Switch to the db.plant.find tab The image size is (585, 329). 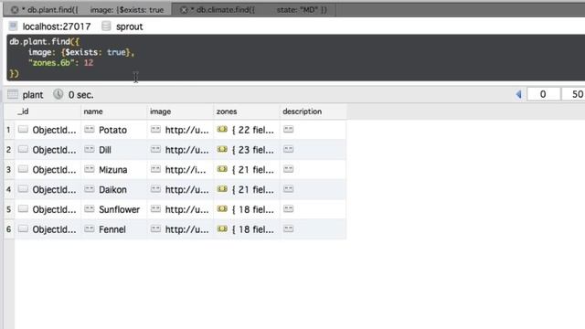[x=88, y=10]
